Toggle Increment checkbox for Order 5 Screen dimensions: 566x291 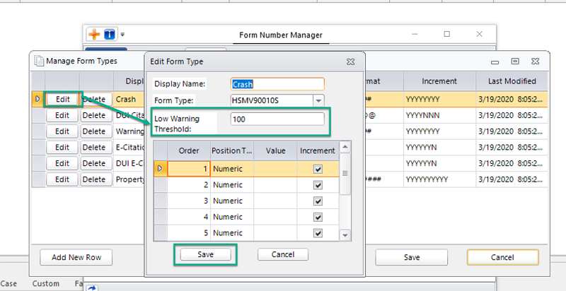318,233
